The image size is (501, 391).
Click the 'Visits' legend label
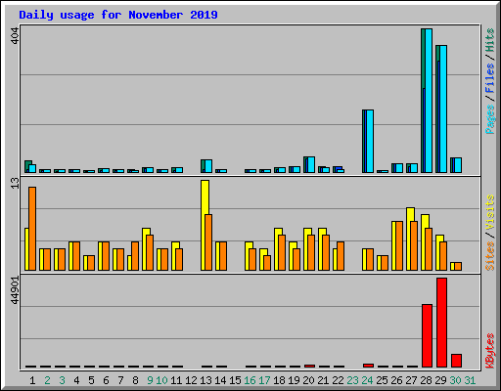(490, 212)
